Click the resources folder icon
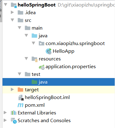Viewport: 115px width, 128px height. click(x=34, y=59)
